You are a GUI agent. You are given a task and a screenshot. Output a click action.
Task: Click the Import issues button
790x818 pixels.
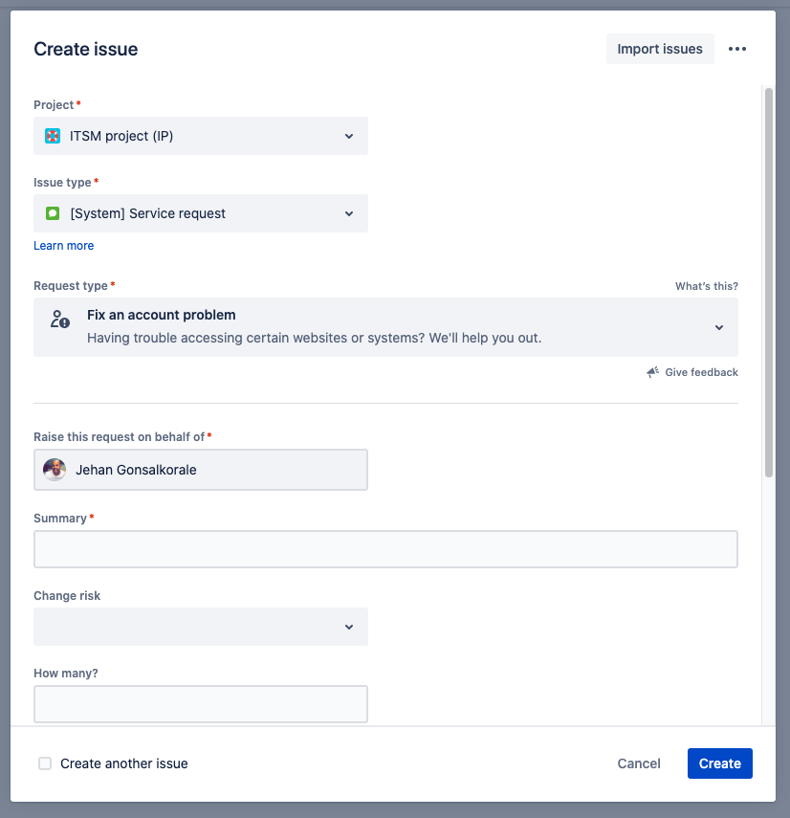[x=660, y=49]
